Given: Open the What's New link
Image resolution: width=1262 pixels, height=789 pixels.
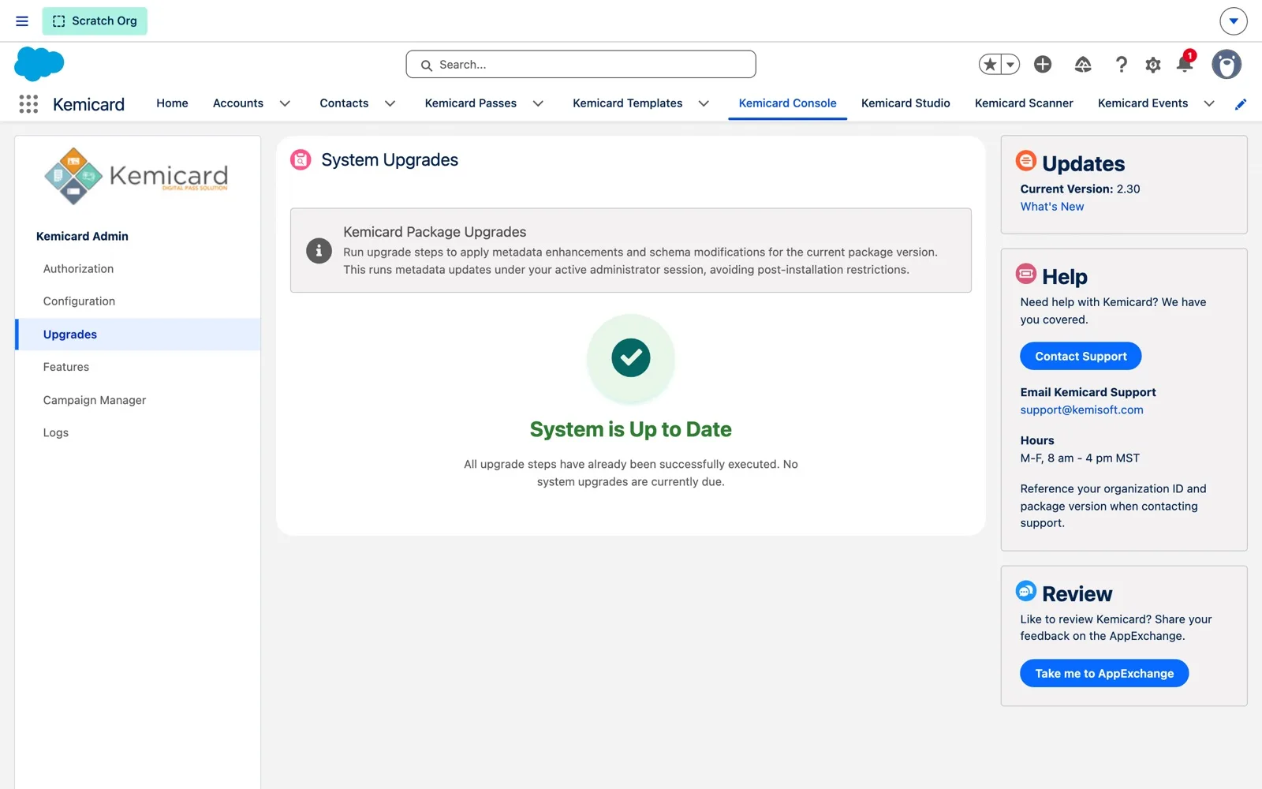Looking at the screenshot, I should point(1052,207).
